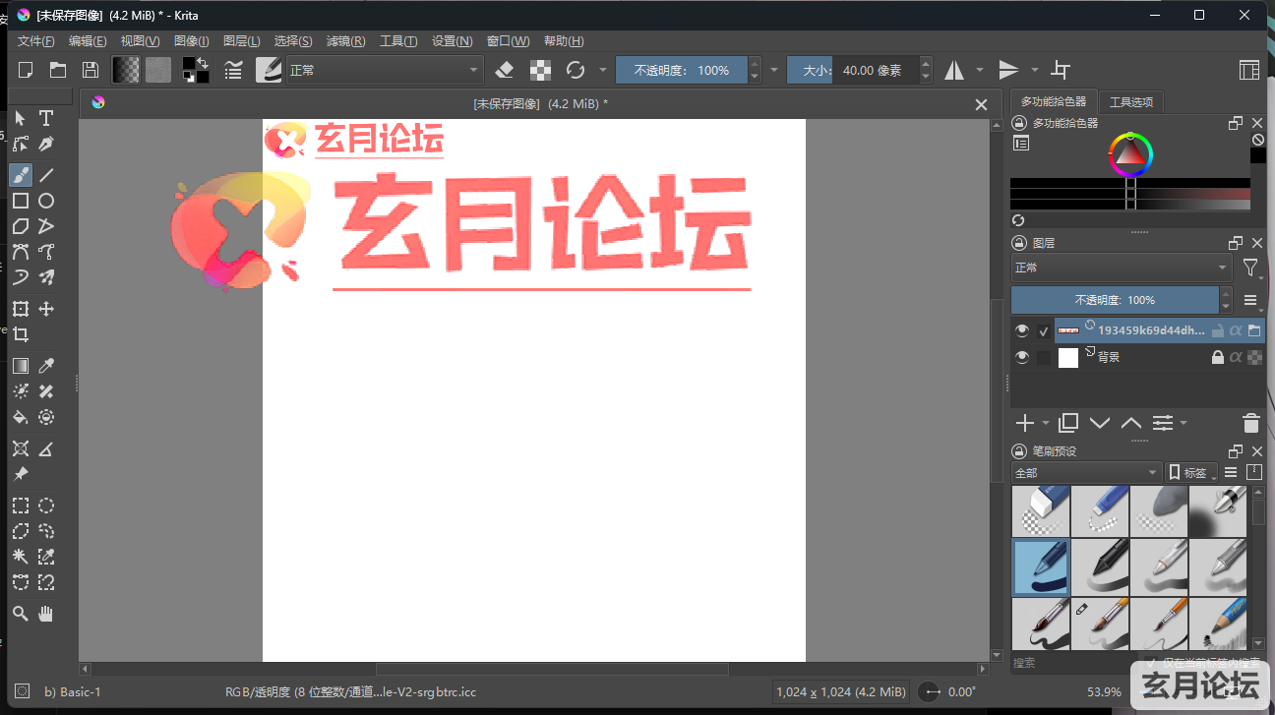Adjust the brush 大小 slider
The image size is (1275, 715).
853,70
